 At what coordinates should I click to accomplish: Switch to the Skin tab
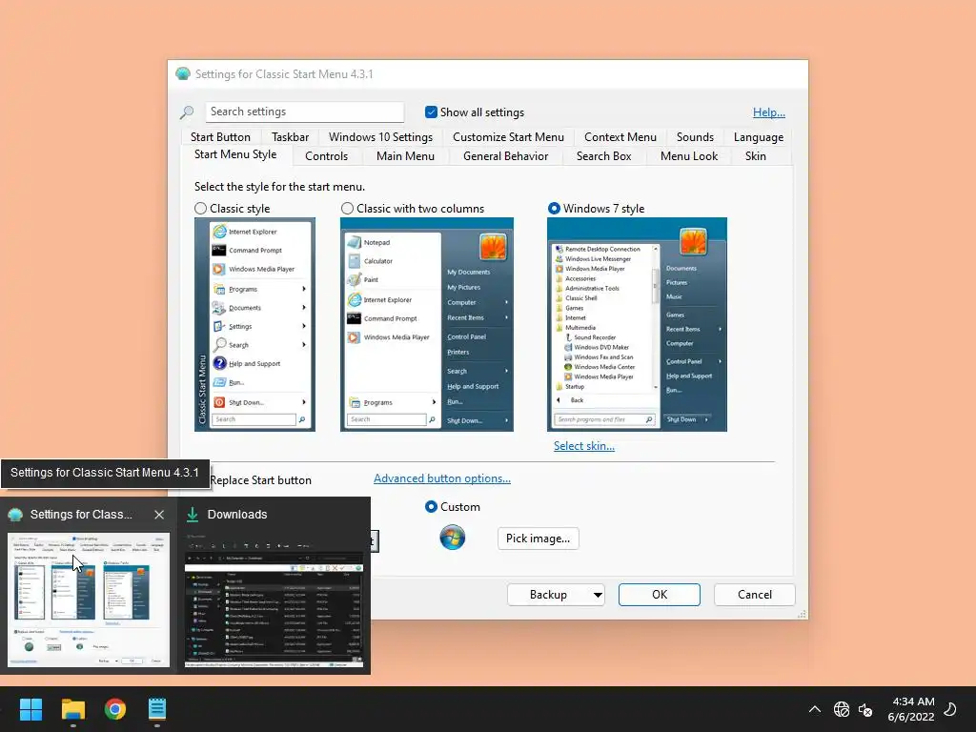pos(756,156)
